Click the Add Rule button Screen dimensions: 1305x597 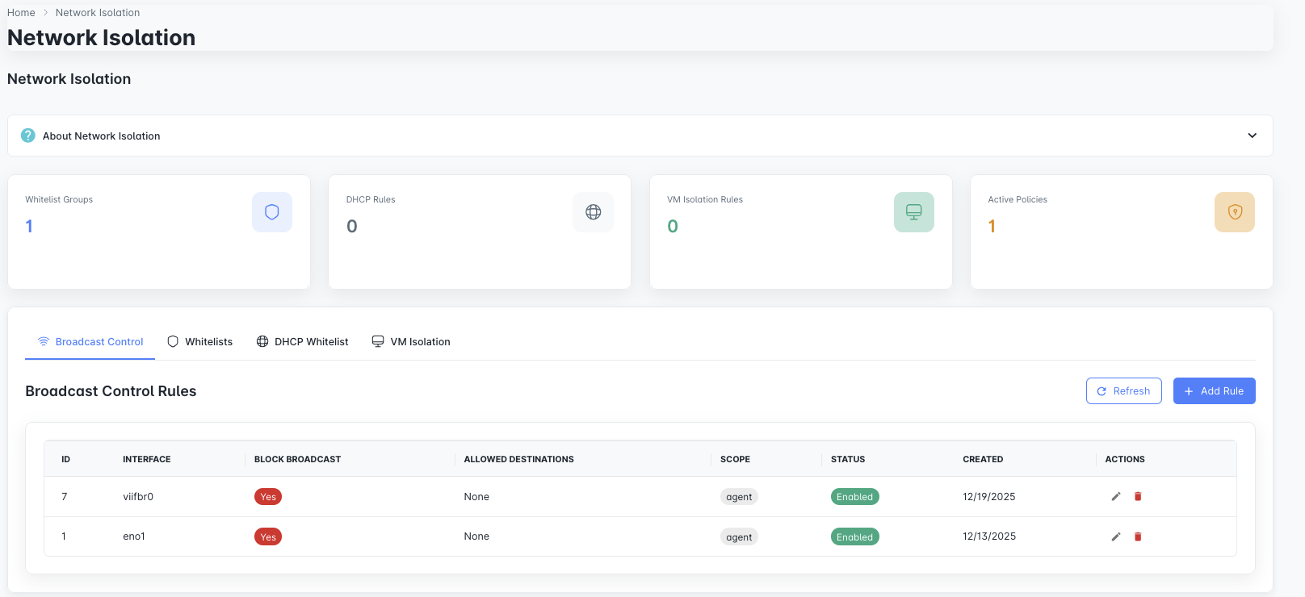[x=1214, y=391]
